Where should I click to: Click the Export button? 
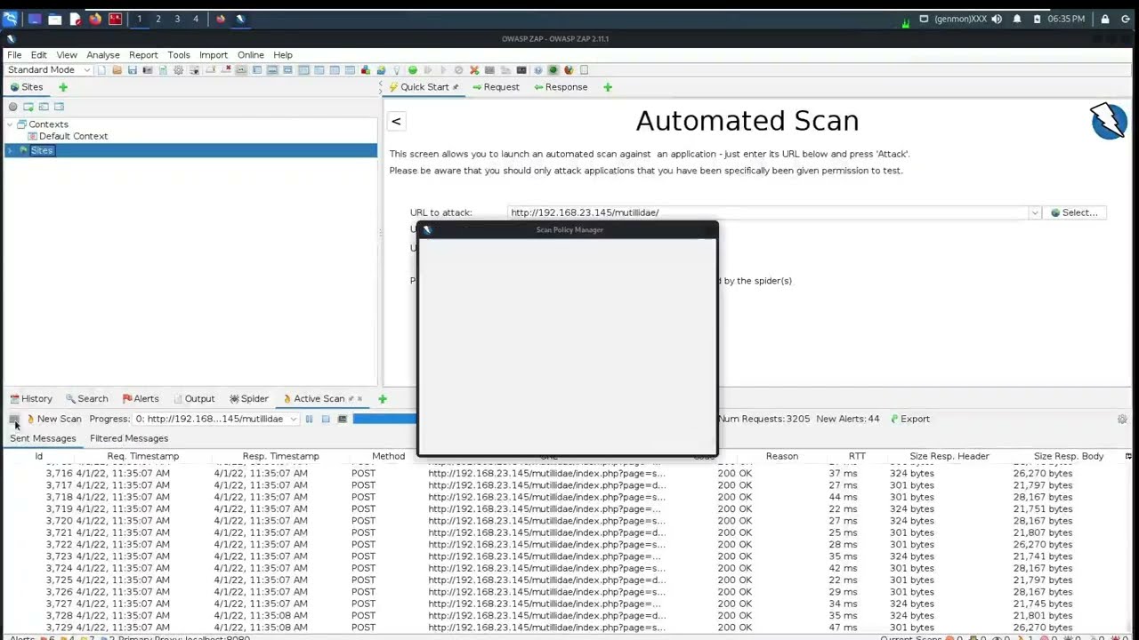(x=910, y=419)
